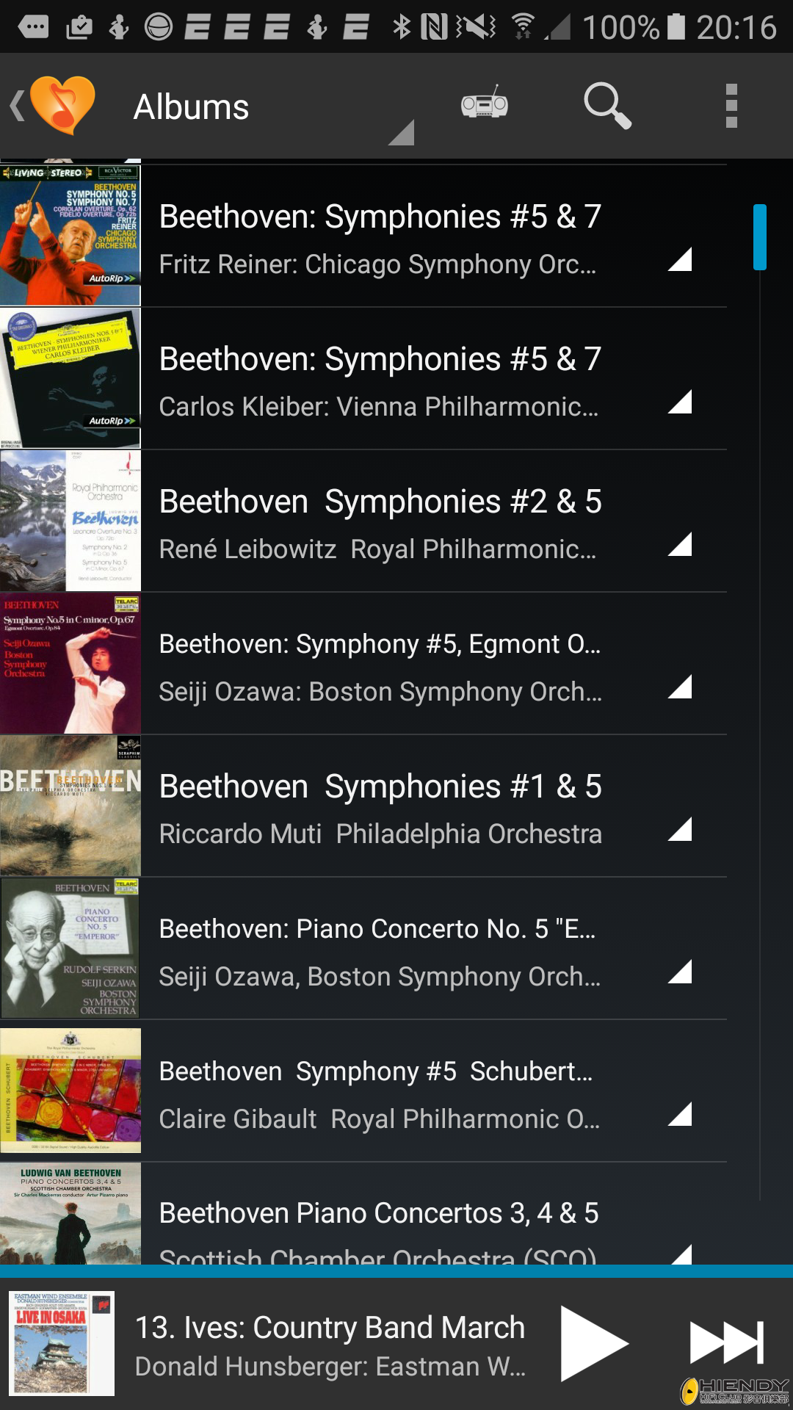Expand options for Carlos Kleiber album

click(x=681, y=402)
